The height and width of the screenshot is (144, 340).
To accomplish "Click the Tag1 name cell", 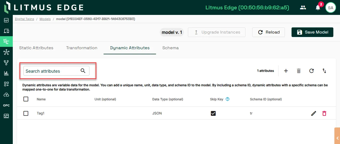I will tap(40, 113).
